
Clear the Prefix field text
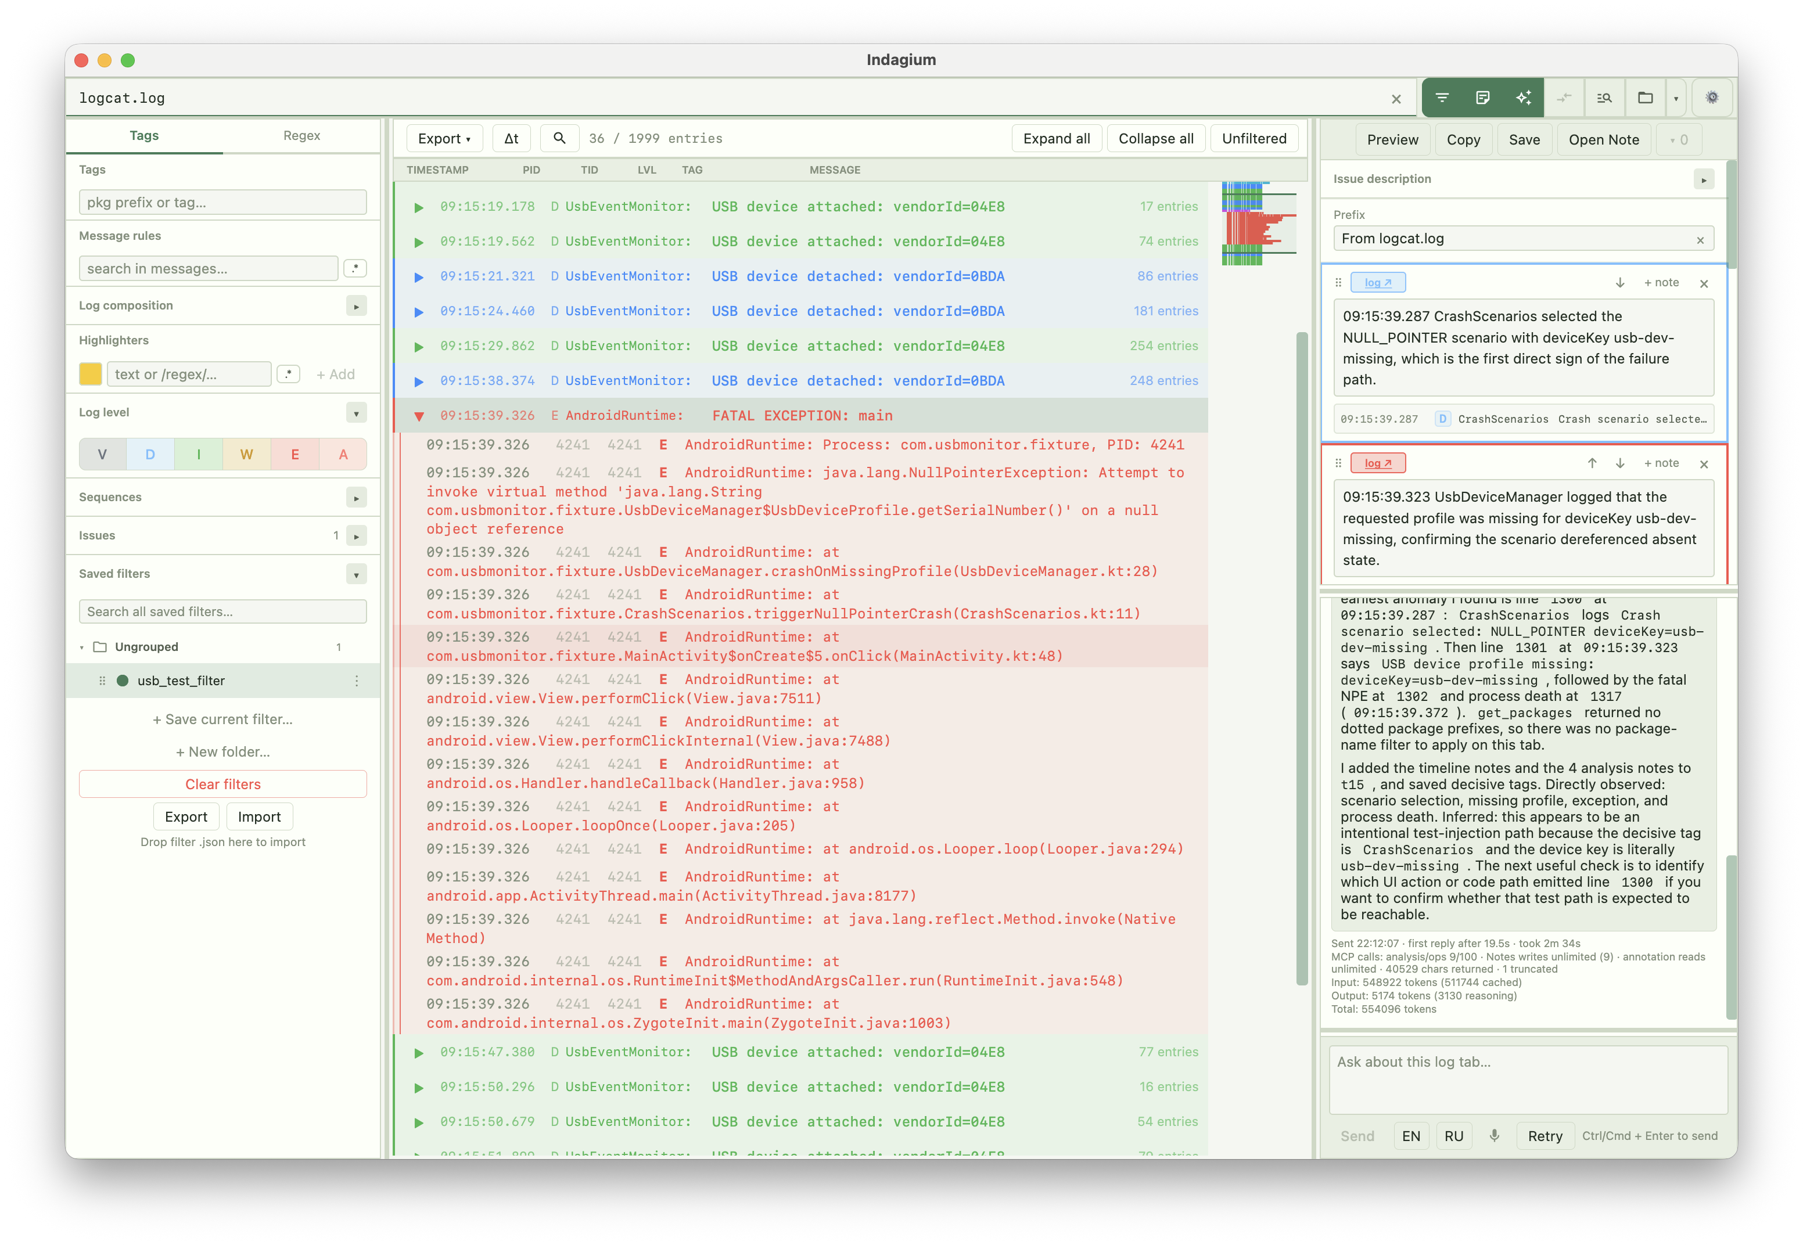pyautogui.click(x=1700, y=240)
